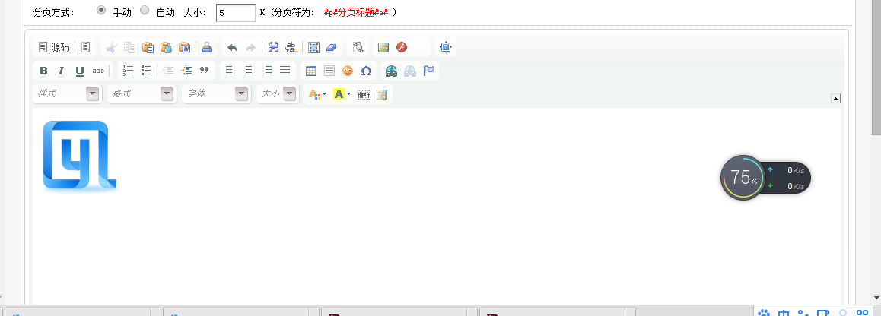Screen dimensions: 881x316
Task: Toggle underline formatting
Action: point(80,71)
